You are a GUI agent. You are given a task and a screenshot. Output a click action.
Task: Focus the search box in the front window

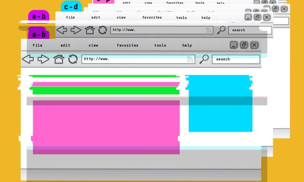click(x=236, y=59)
